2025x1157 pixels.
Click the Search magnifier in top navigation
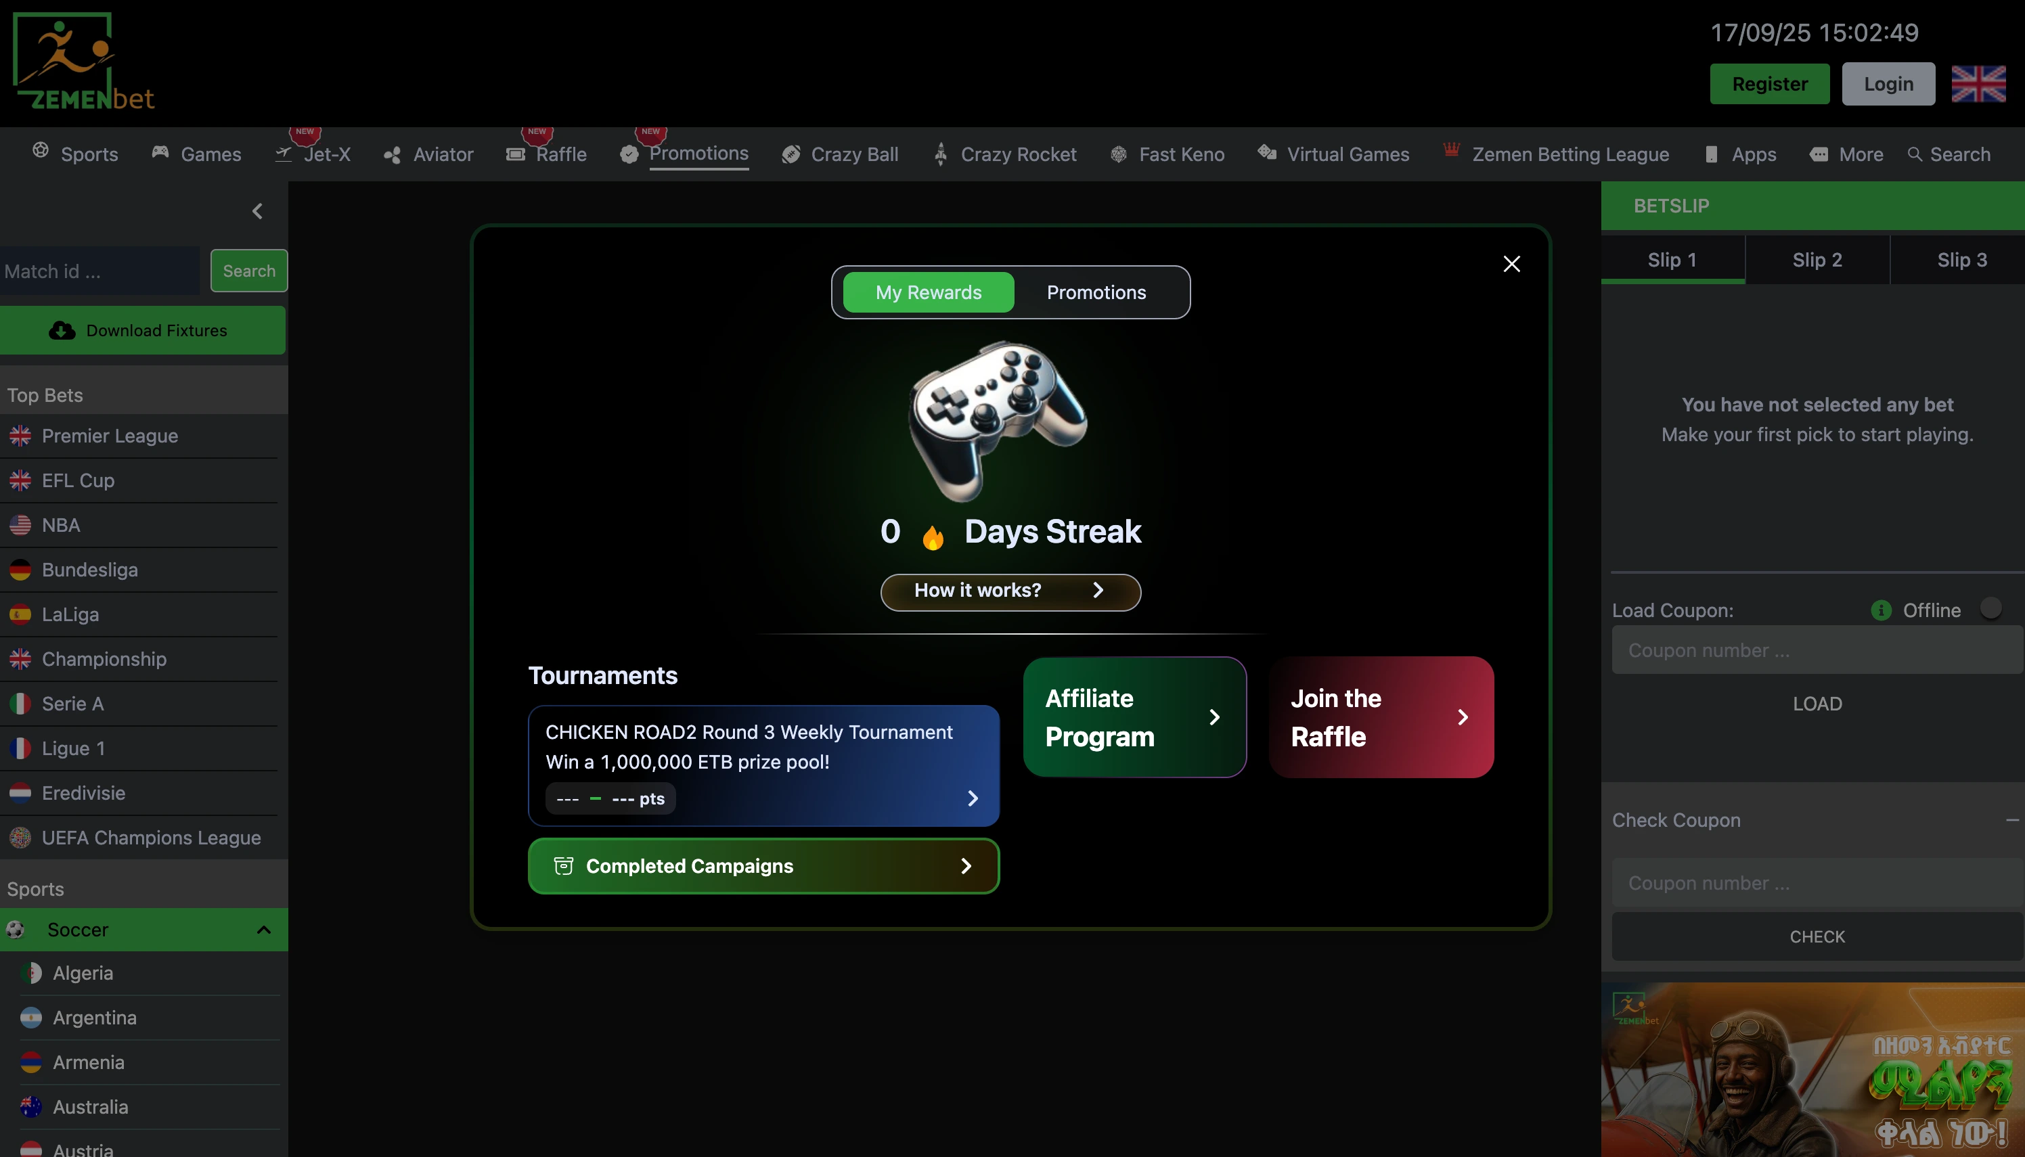click(x=1915, y=154)
